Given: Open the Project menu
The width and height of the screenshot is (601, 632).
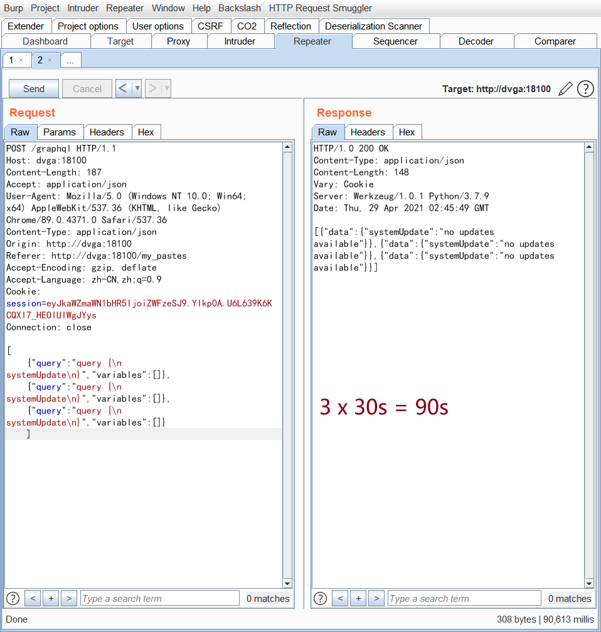Looking at the screenshot, I should [45, 8].
